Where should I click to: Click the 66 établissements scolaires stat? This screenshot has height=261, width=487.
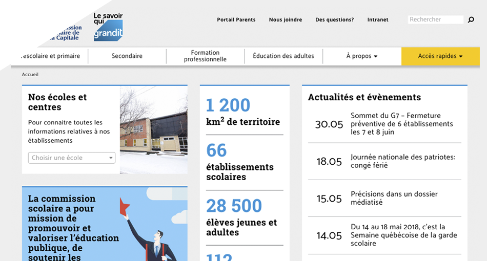pos(240,162)
